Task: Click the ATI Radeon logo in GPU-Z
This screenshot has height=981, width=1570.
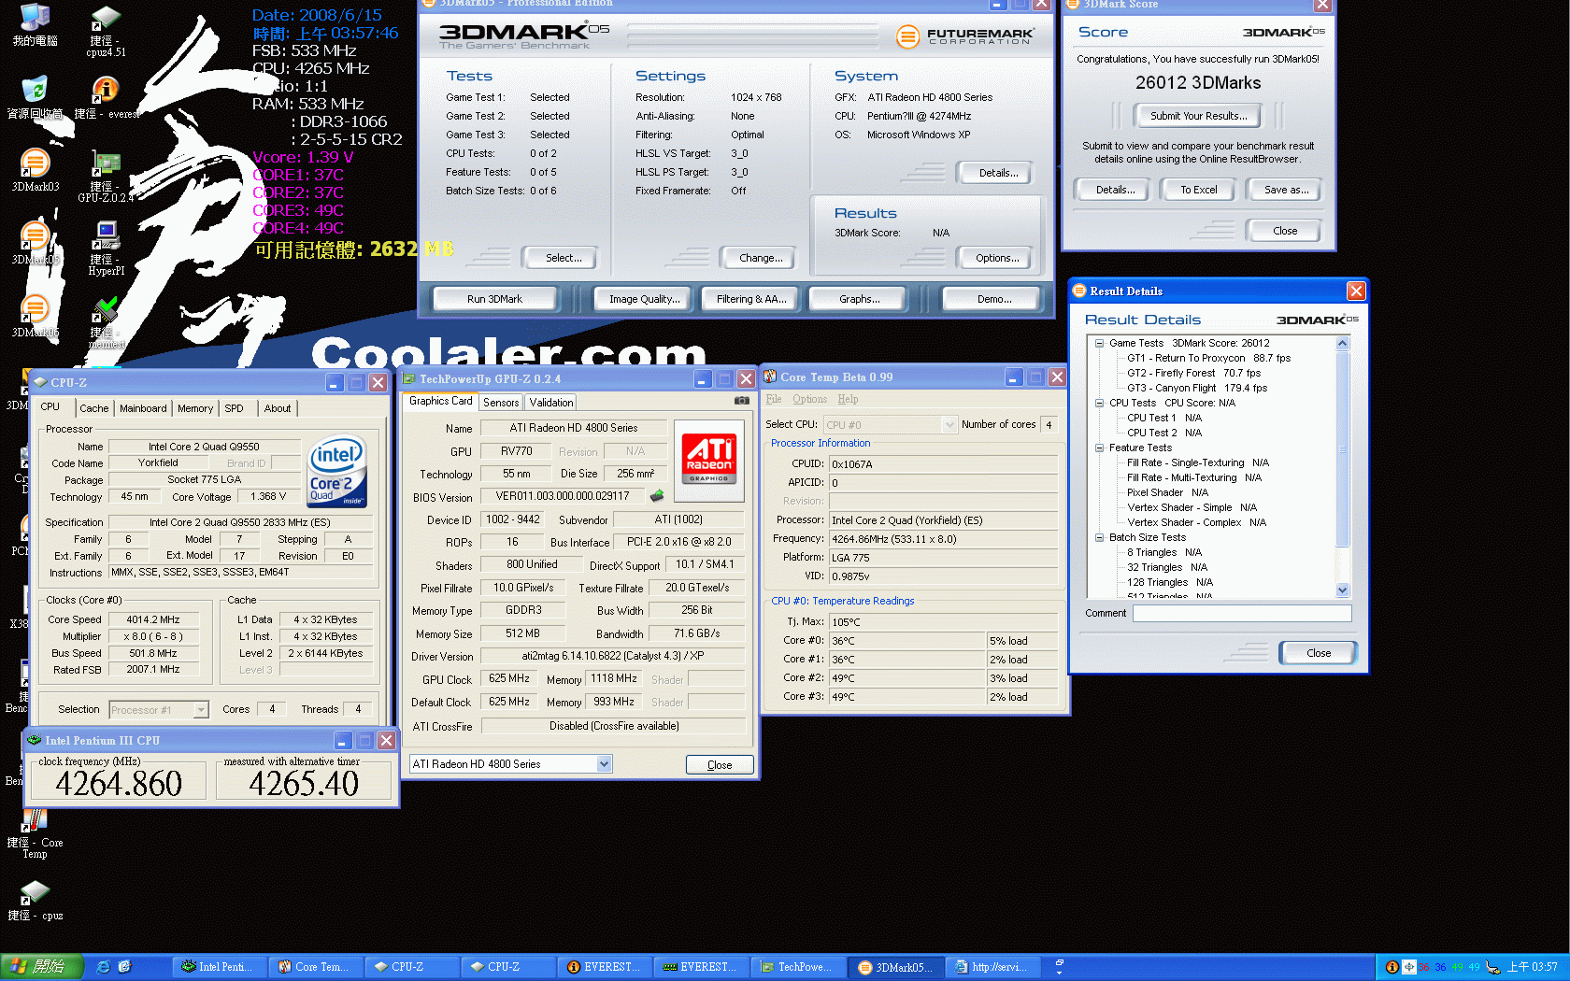Action: click(x=709, y=459)
